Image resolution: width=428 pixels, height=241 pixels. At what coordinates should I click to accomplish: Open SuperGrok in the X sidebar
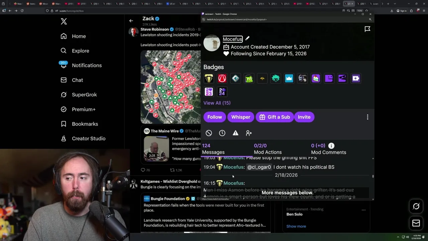pyautogui.click(x=79, y=95)
